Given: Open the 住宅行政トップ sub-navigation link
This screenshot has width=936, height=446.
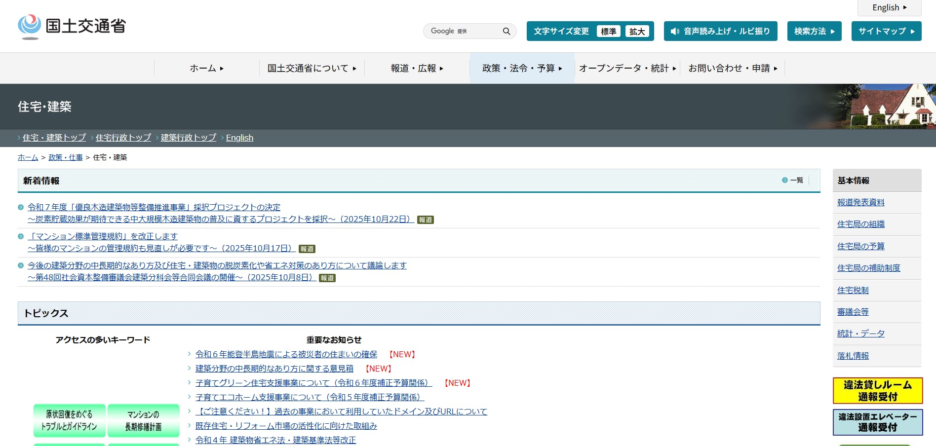Looking at the screenshot, I should [x=123, y=138].
